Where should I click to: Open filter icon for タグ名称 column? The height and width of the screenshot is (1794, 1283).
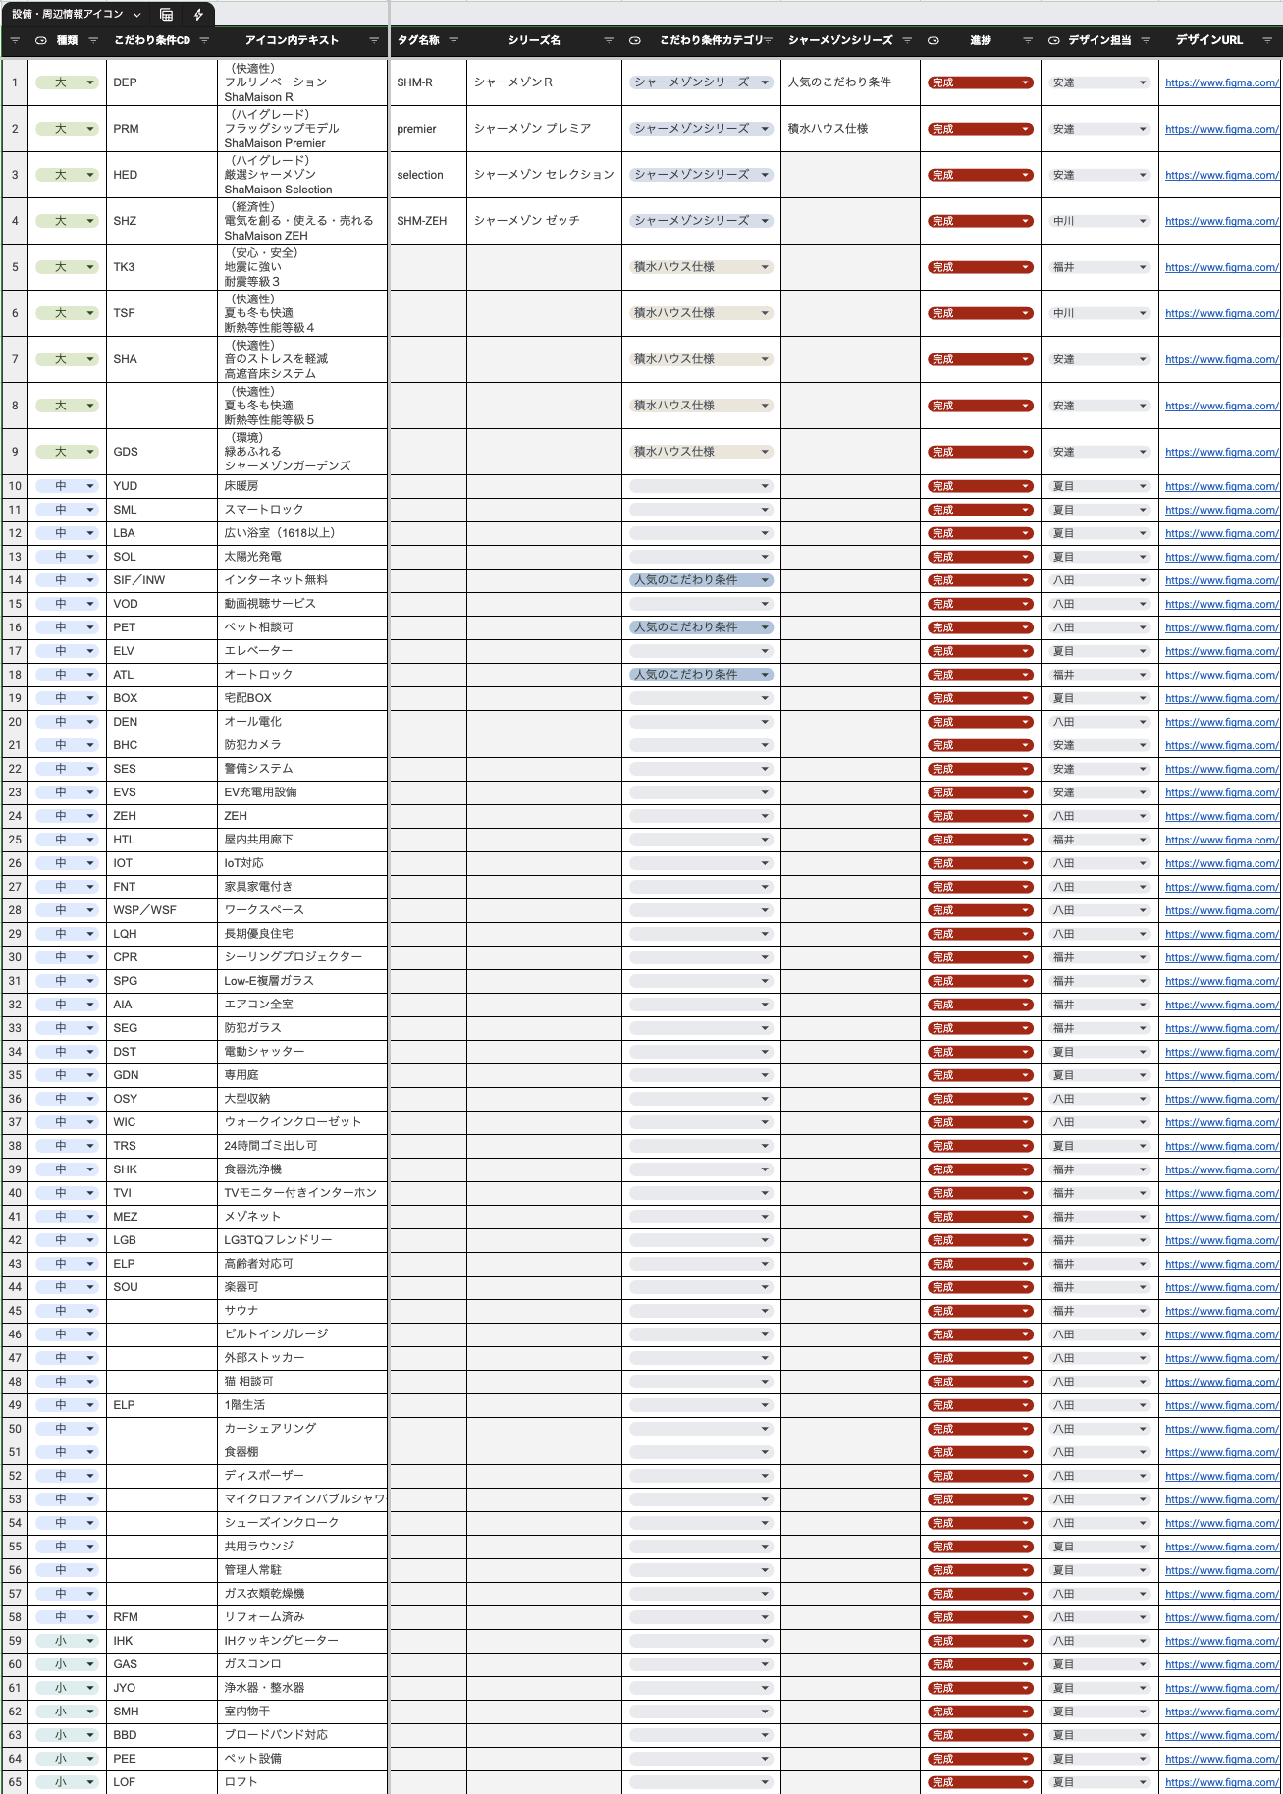(454, 40)
